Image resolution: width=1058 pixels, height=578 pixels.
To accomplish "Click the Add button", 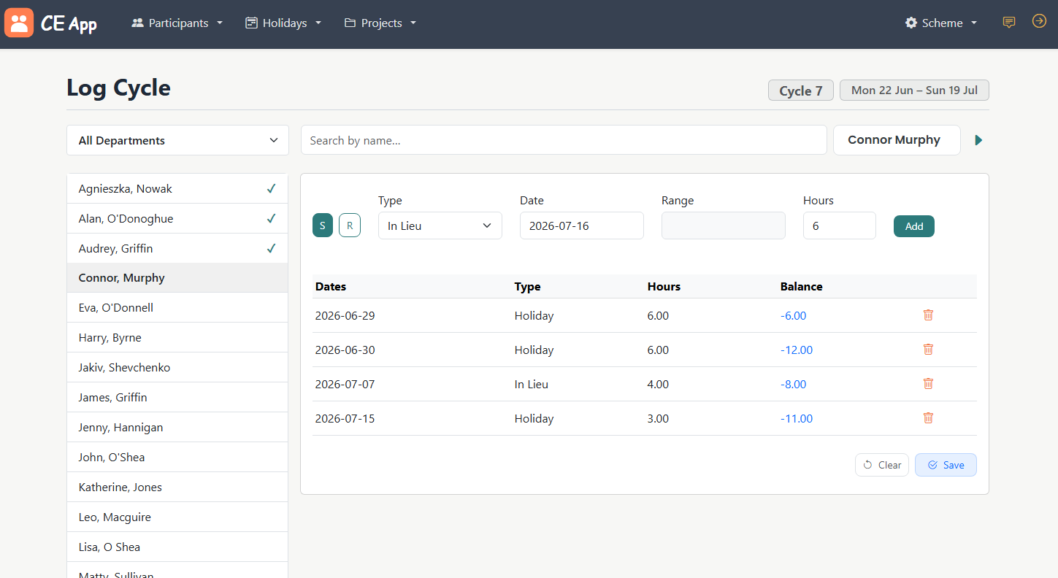I will (913, 226).
